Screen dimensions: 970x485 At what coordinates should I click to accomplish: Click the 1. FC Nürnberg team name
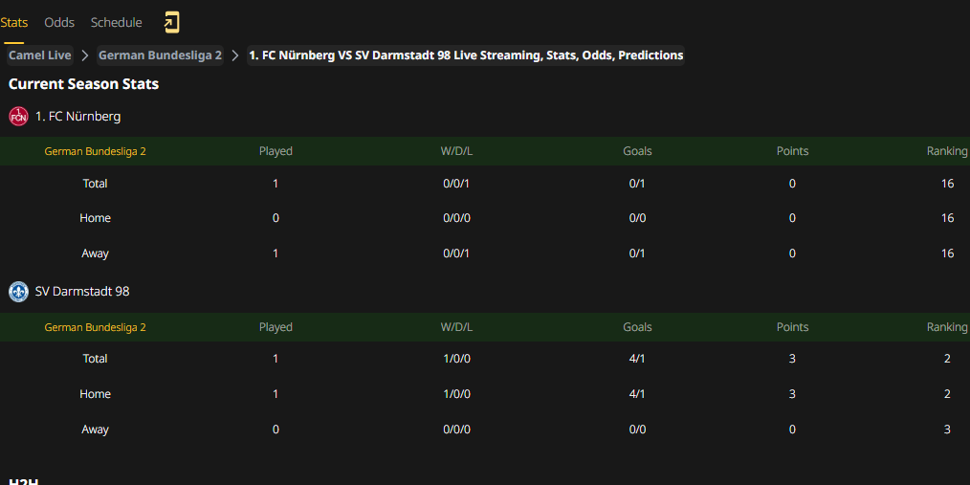[77, 117]
